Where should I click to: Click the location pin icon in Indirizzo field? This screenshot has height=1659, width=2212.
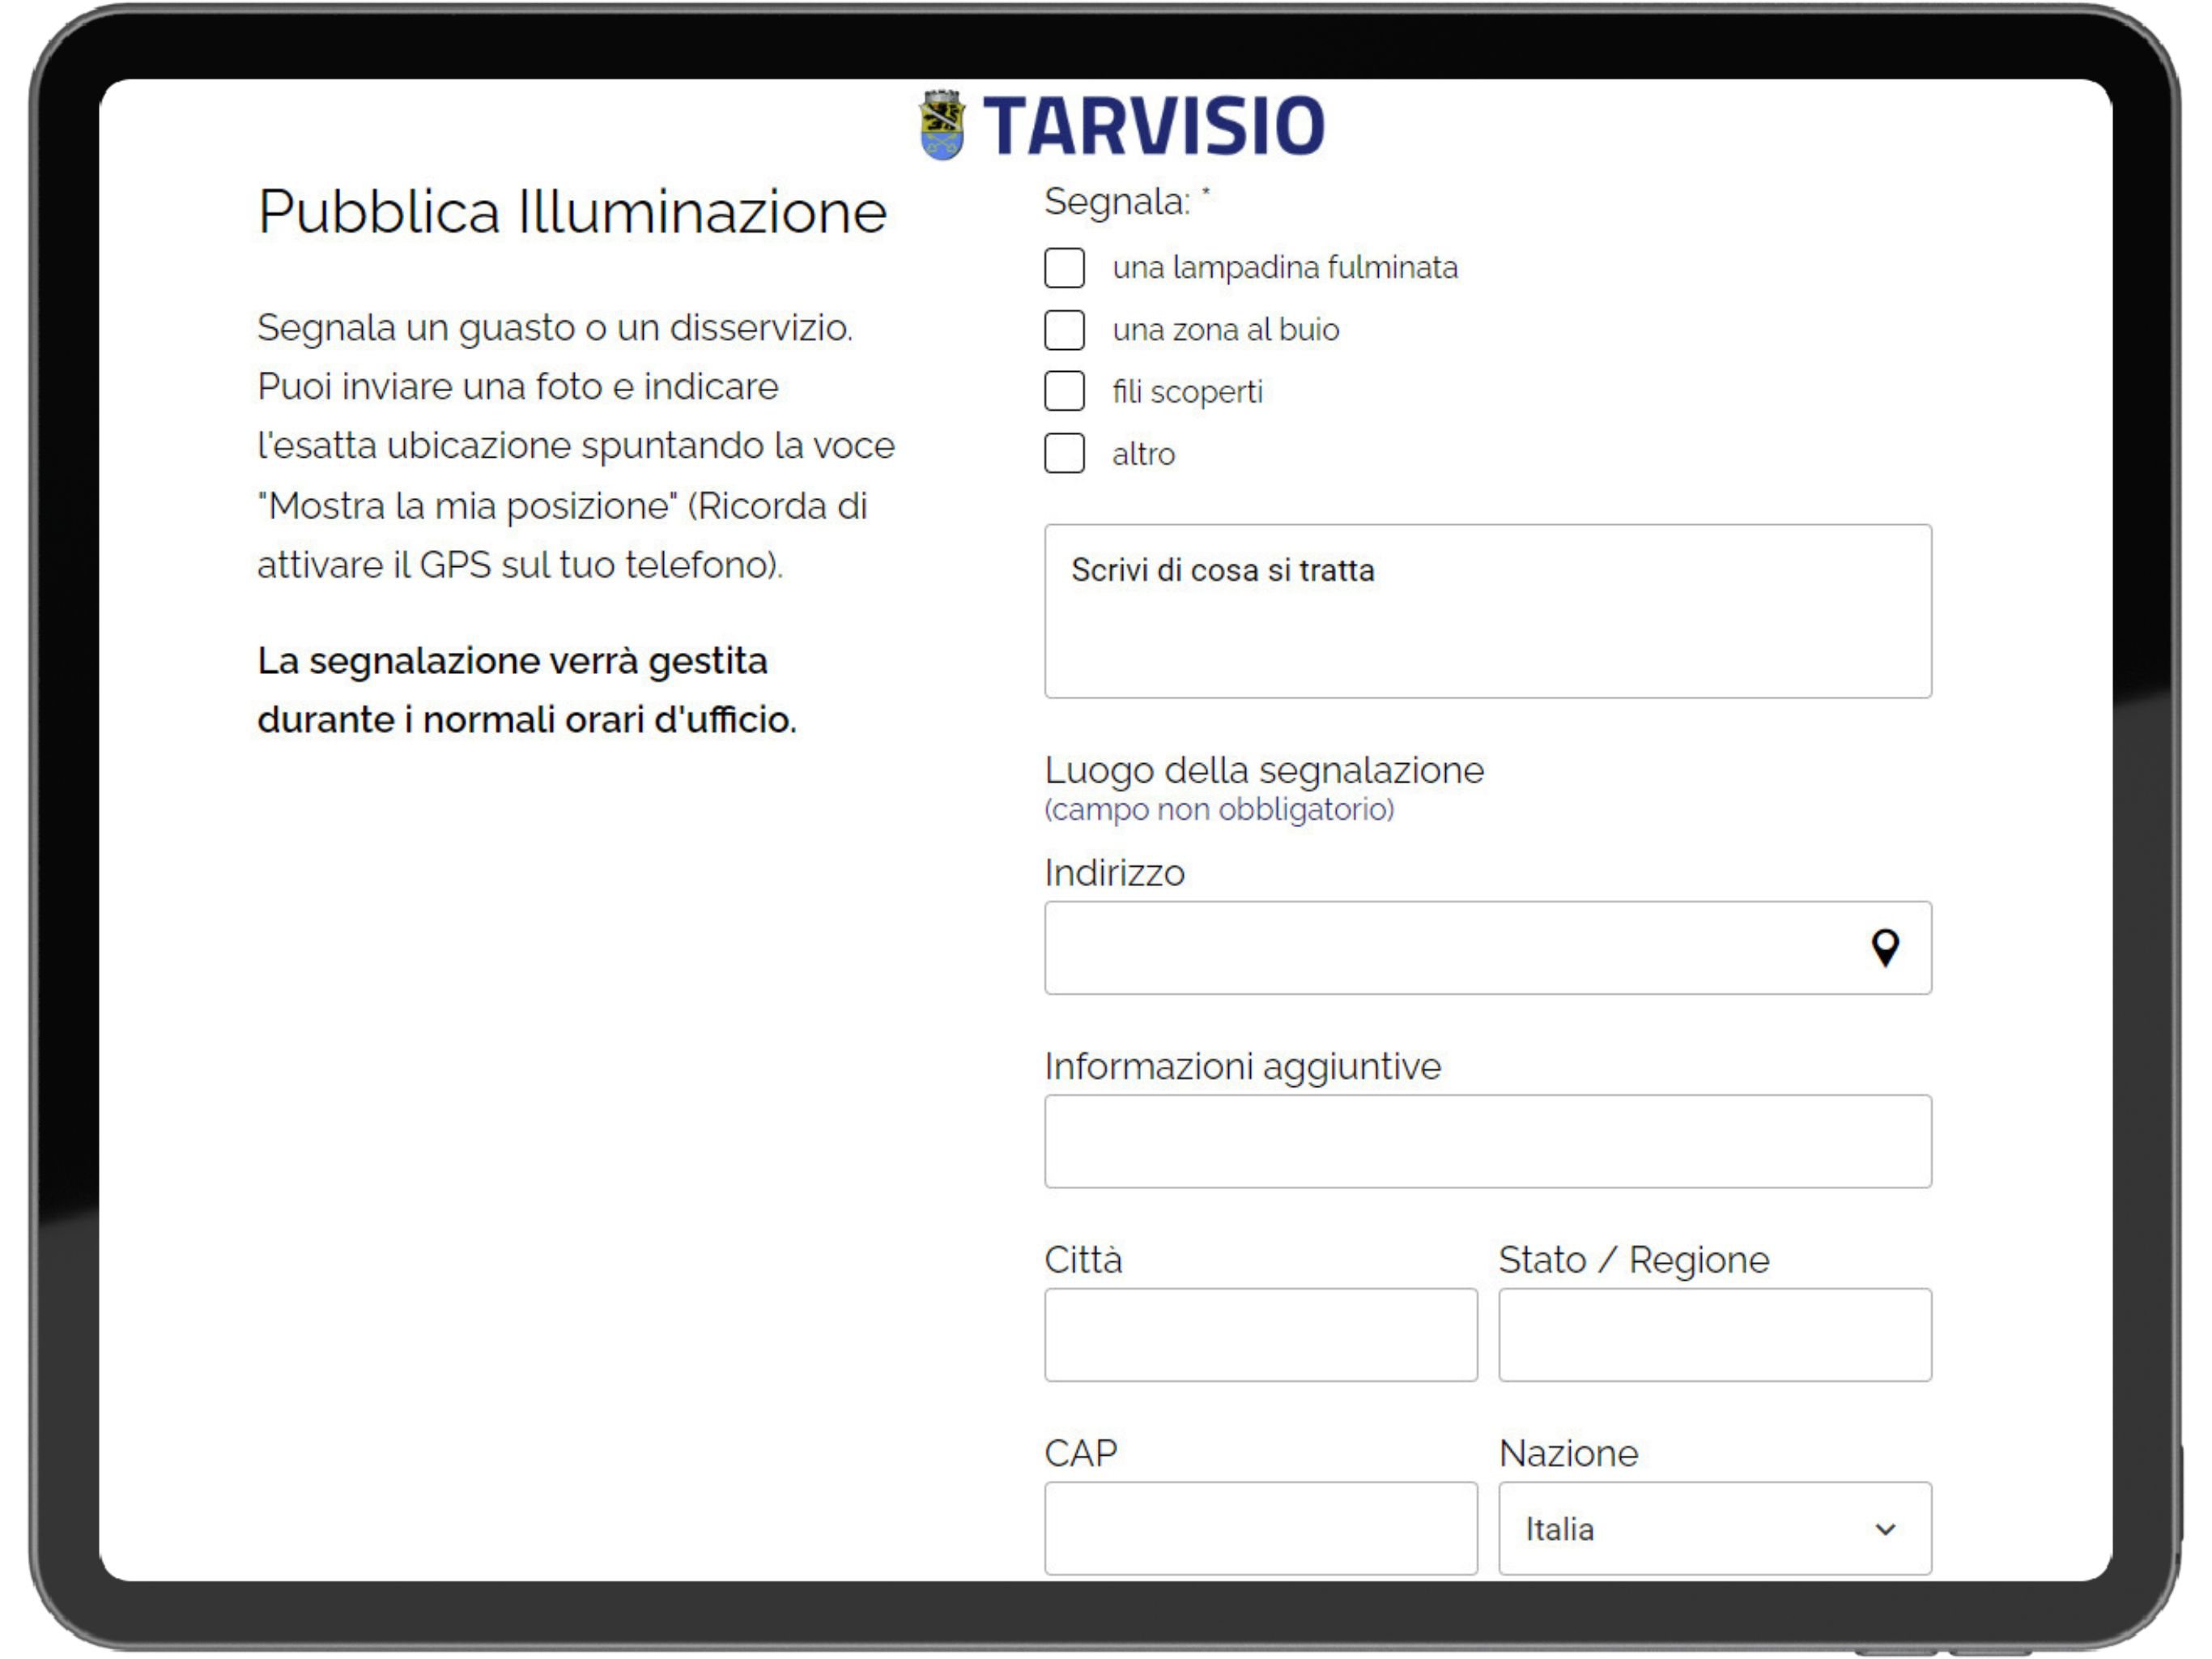(x=1885, y=948)
